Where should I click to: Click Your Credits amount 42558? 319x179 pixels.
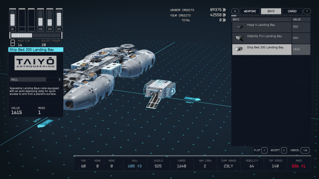(218, 15)
